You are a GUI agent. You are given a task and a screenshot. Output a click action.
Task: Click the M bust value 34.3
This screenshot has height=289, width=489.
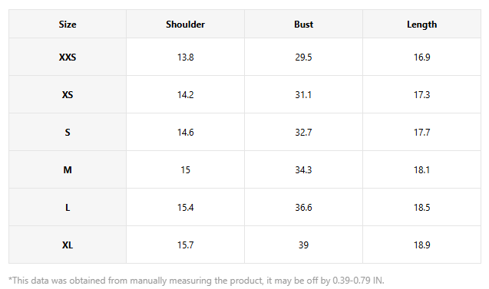coord(303,169)
